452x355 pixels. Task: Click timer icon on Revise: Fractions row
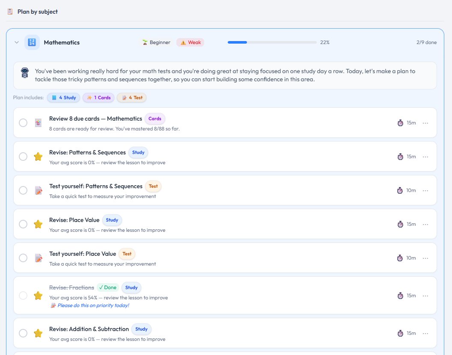click(400, 296)
